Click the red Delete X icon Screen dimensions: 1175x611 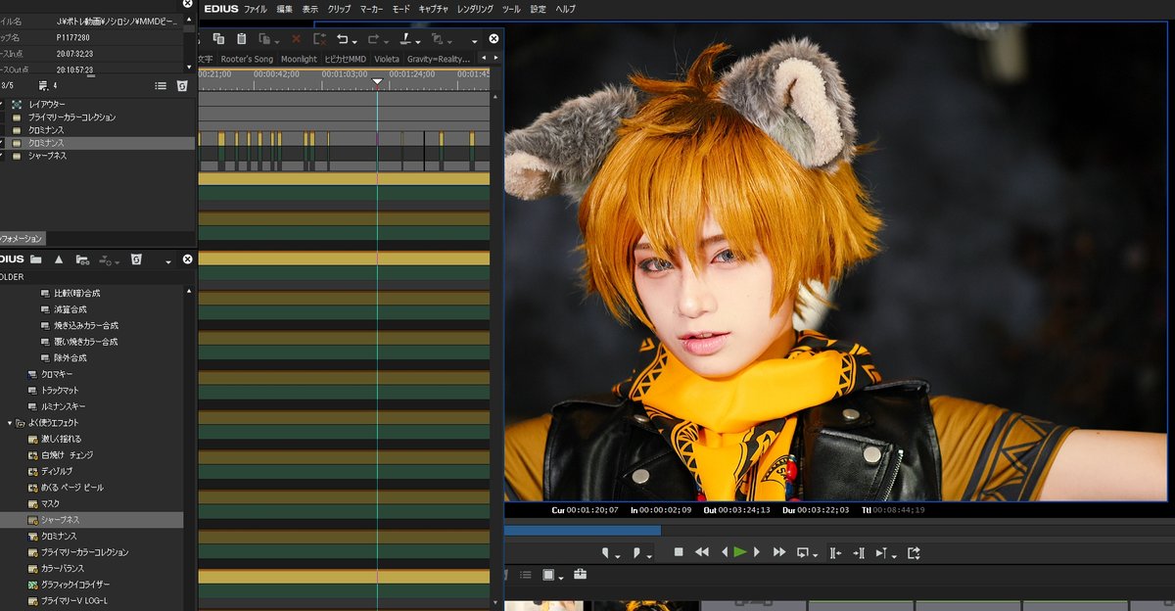click(296, 38)
